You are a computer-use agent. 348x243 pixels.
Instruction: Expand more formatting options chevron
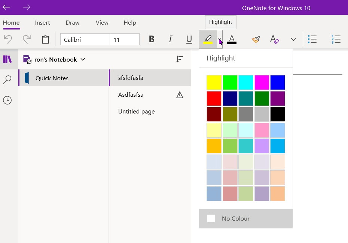[293, 40]
